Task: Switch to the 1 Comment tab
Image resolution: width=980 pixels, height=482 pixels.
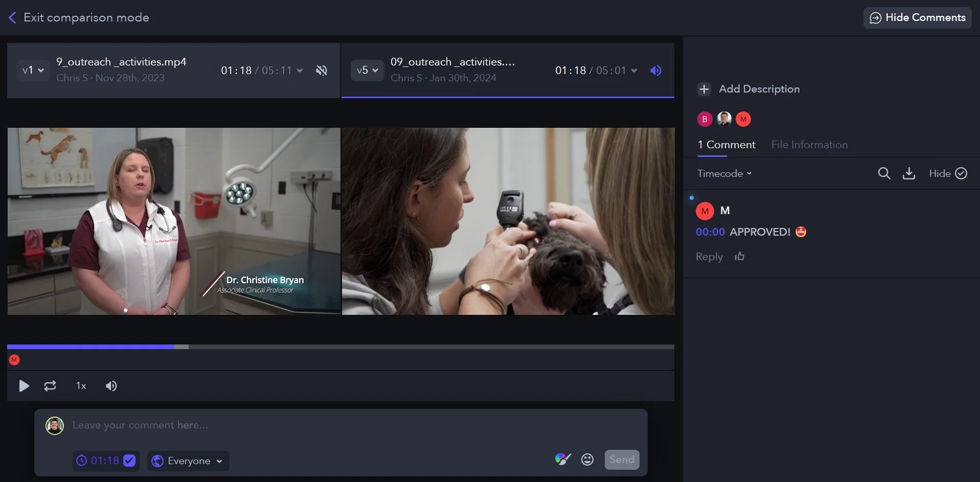Action: tap(726, 145)
